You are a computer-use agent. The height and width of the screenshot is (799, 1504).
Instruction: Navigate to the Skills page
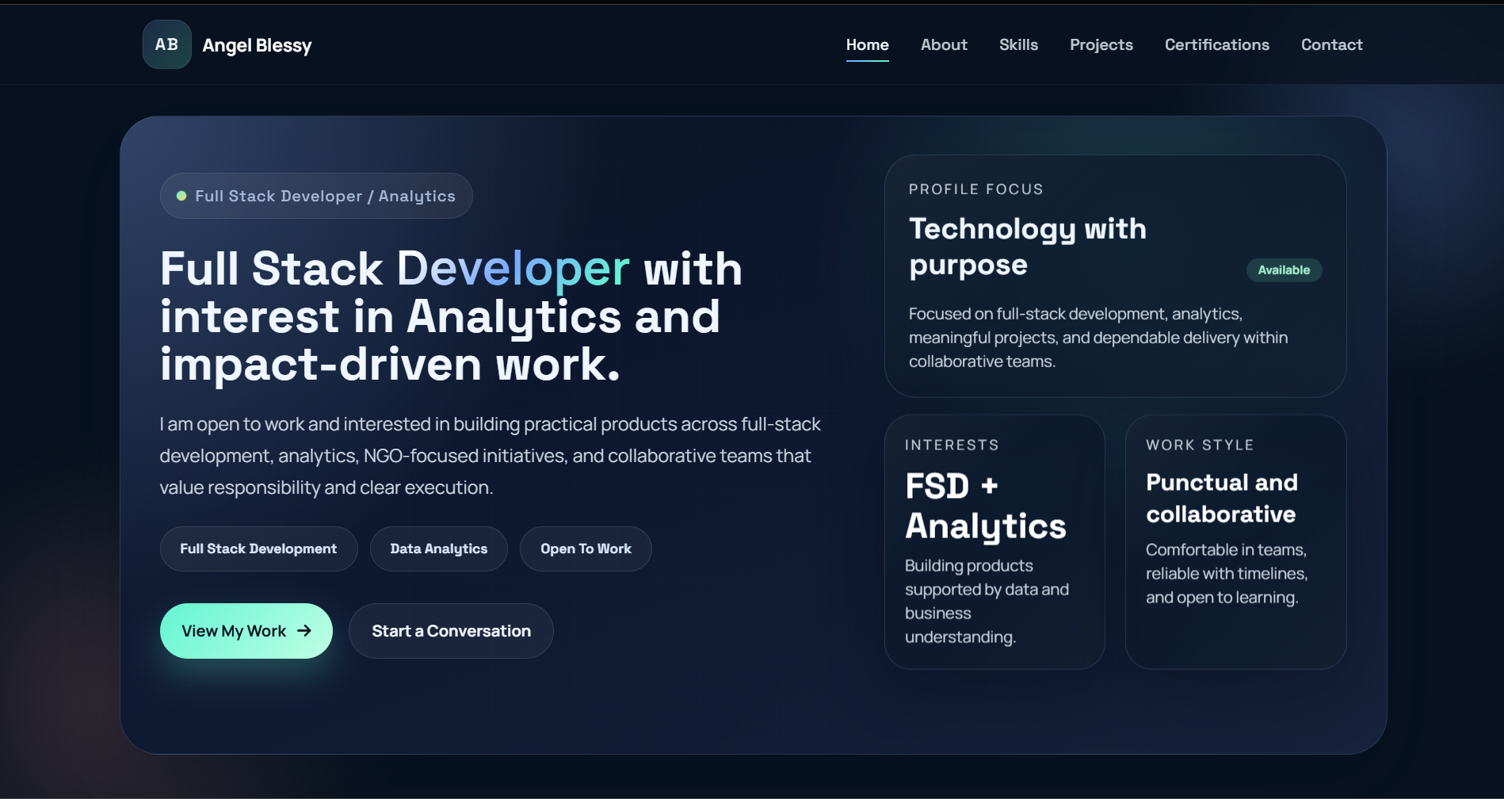1018,44
